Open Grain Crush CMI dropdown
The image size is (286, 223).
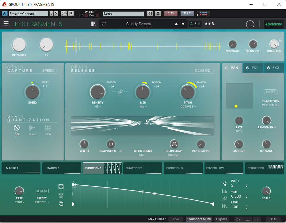coord(143,155)
